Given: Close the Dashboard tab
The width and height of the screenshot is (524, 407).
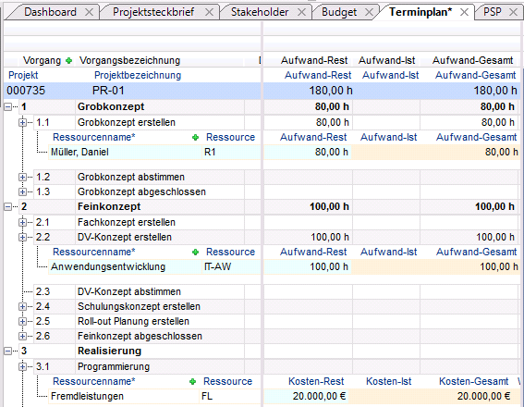Looking at the screenshot, I should 90,12.
